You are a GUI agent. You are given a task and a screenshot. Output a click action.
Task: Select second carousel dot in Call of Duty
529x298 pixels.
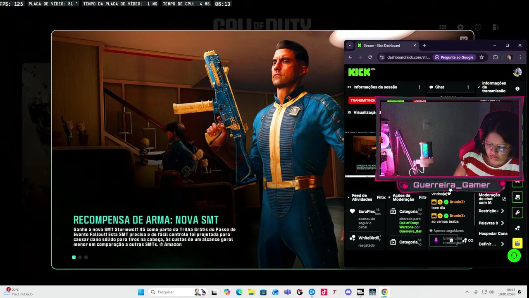80,257
